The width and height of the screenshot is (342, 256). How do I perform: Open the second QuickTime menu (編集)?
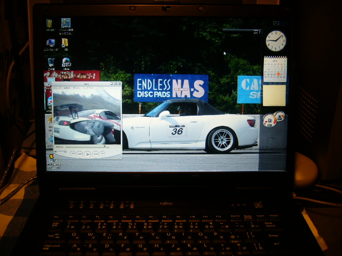[x=67, y=87]
